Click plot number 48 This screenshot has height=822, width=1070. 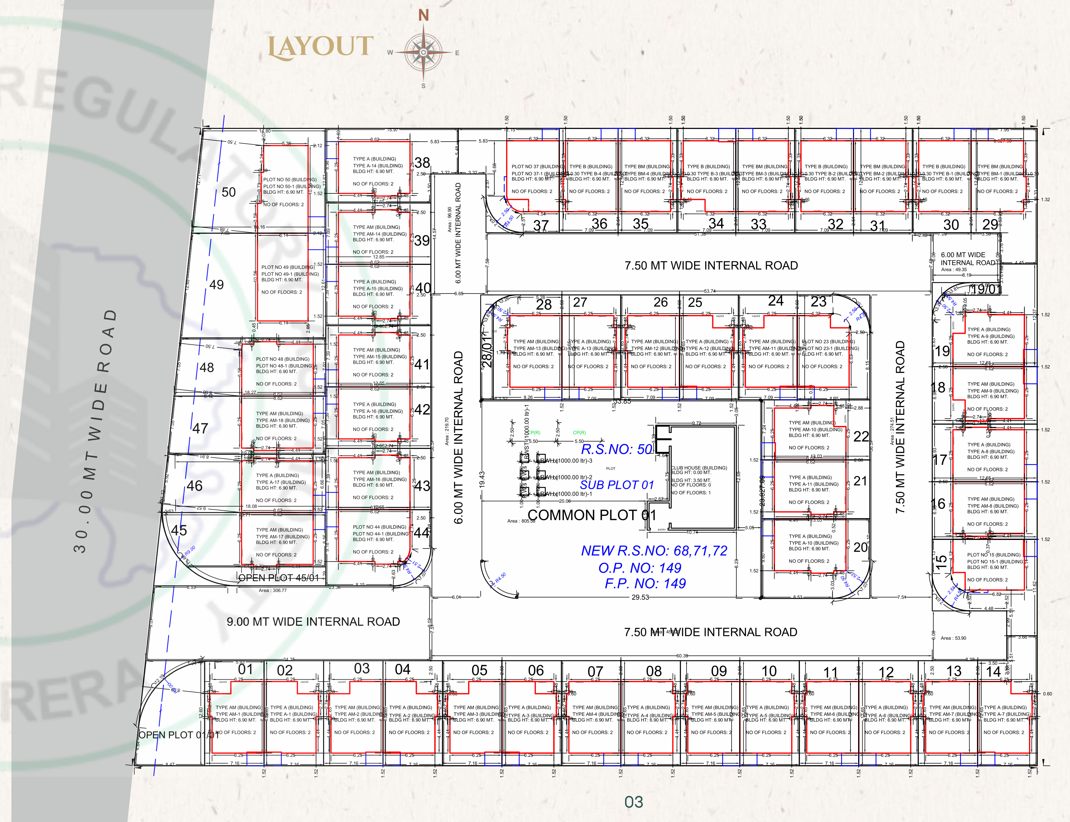tap(207, 367)
